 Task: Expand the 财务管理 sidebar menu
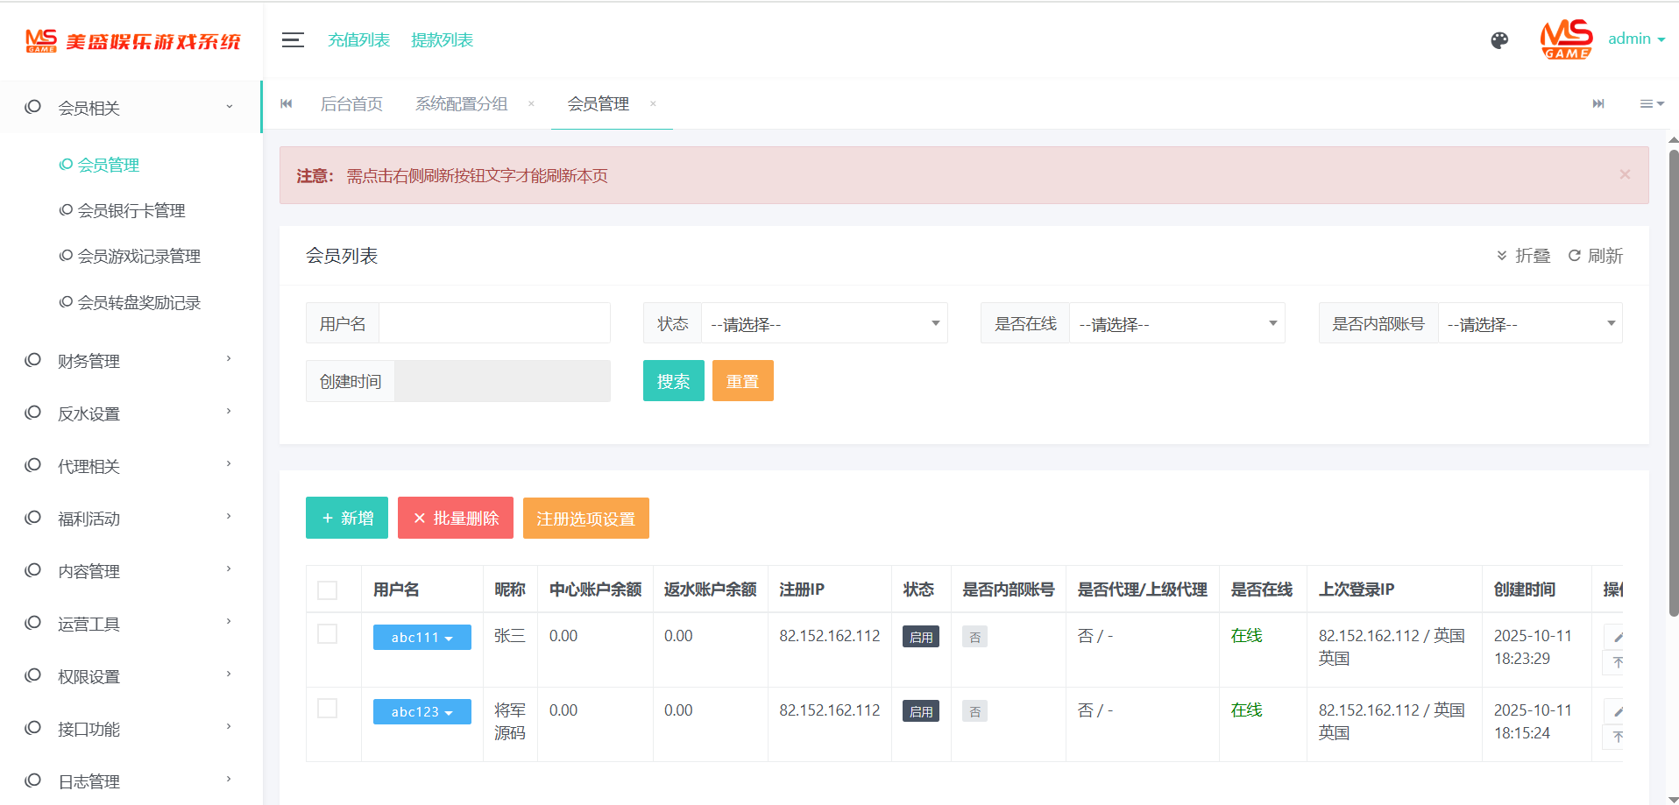(131, 361)
